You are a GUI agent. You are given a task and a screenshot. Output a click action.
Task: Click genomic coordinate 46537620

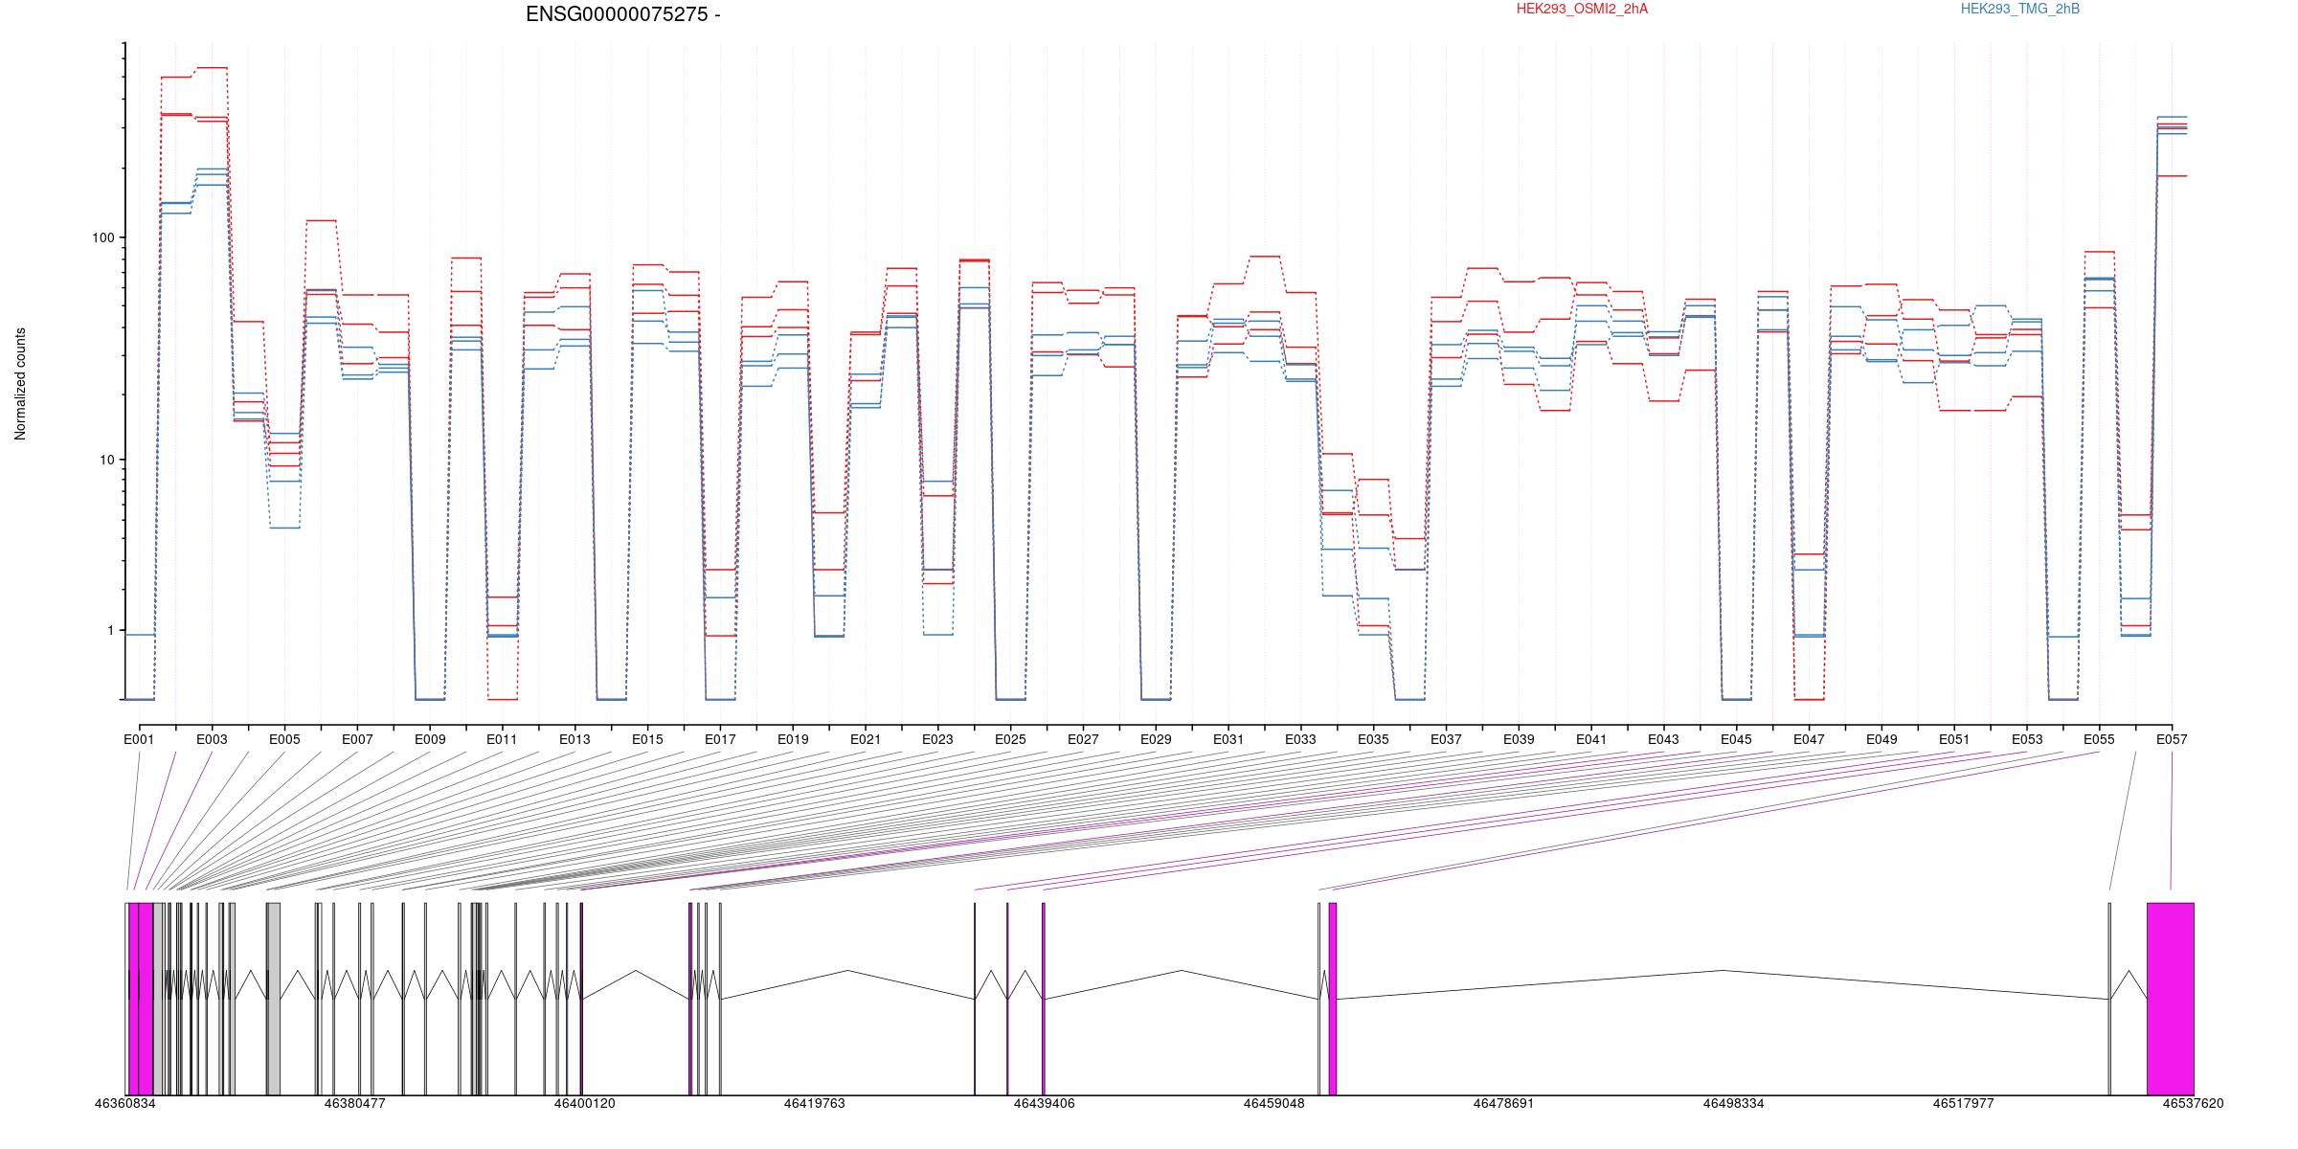pos(2193,1103)
